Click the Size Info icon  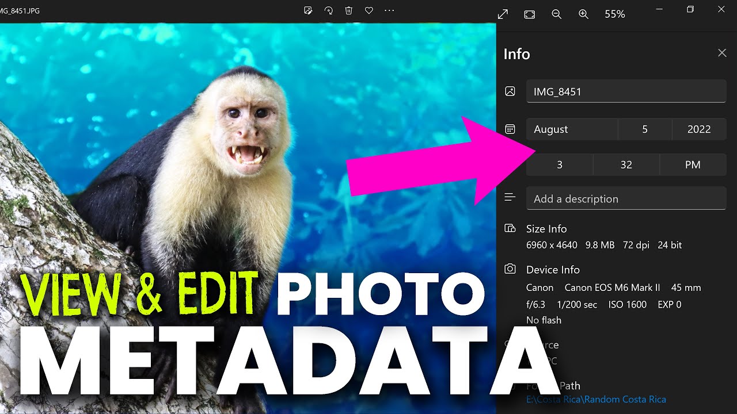[510, 228]
